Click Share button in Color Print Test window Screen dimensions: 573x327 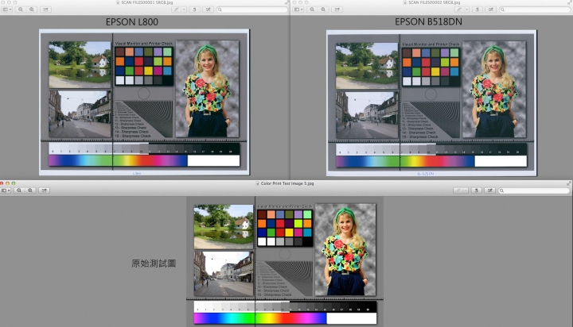tap(44, 190)
